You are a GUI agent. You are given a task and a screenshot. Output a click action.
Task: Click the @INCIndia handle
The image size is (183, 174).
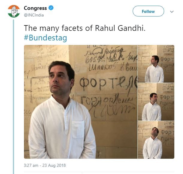[34, 15]
